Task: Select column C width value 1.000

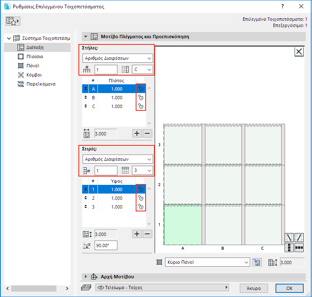Action: pyautogui.click(x=117, y=106)
